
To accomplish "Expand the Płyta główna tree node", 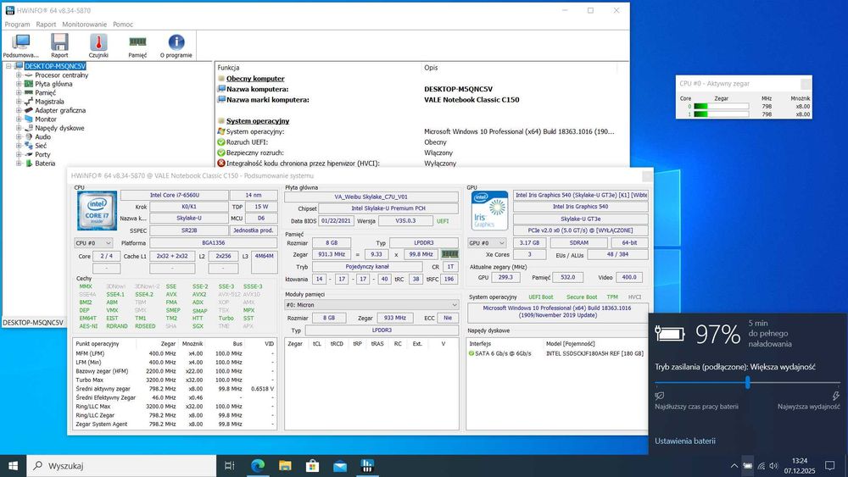I will (x=19, y=84).
